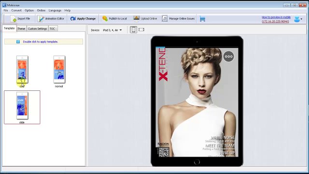The height and width of the screenshot is (174, 309).
Task: Click the 'WHITE NOISE' cover headline
Action: (x=223, y=137)
